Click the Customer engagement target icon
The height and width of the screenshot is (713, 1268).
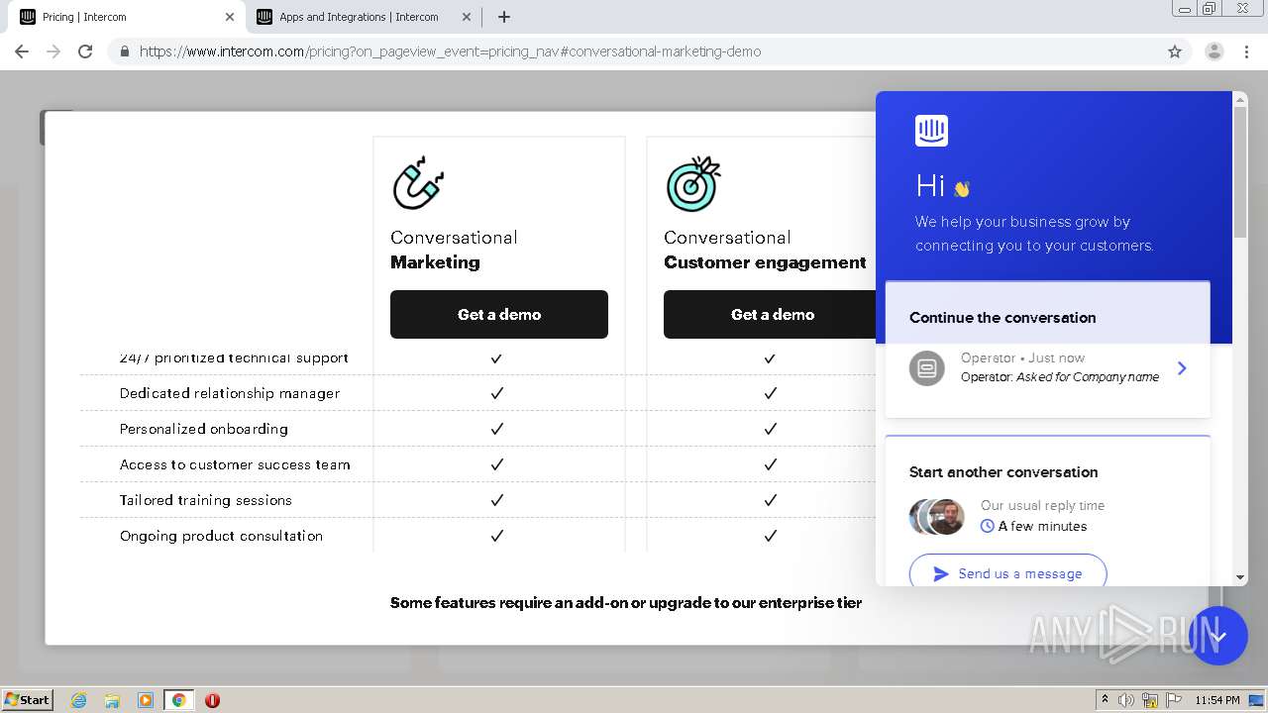(692, 183)
